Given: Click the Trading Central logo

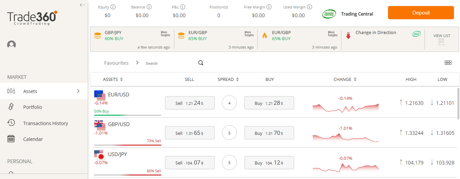Looking at the screenshot, I should [329, 14].
